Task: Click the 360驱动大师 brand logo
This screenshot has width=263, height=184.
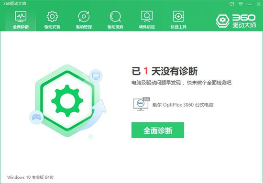Action: click(236, 21)
